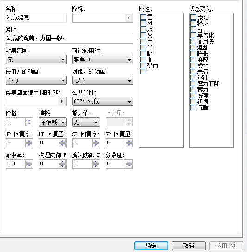Image resolution: width=247 pixels, height=252 pixels.
Task: Open the 菜单画面使用时的 SE picker arrow
Action: click(x=62, y=101)
